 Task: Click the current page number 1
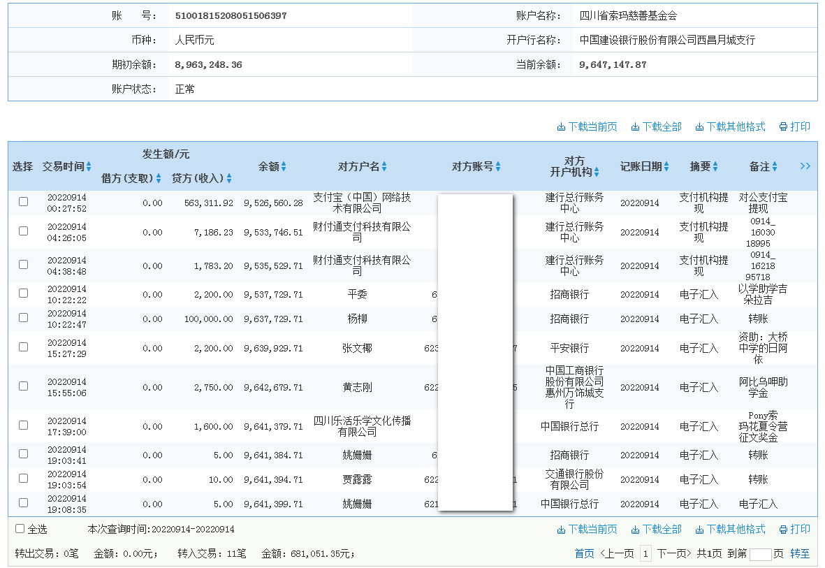tap(645, 554)
